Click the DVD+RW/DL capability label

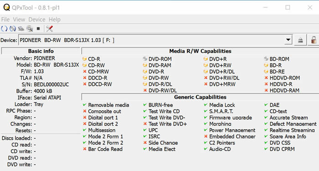(224, 78)
